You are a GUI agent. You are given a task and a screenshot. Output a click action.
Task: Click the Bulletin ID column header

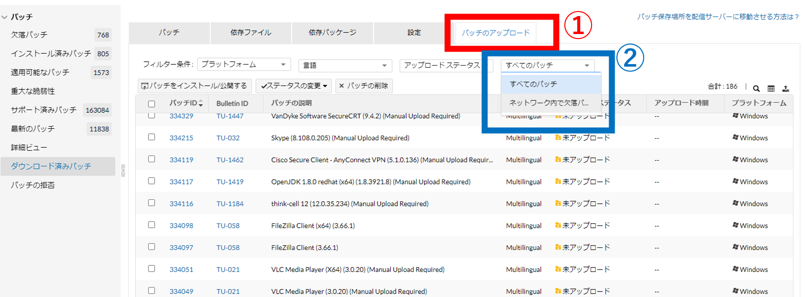pos(232,103)
